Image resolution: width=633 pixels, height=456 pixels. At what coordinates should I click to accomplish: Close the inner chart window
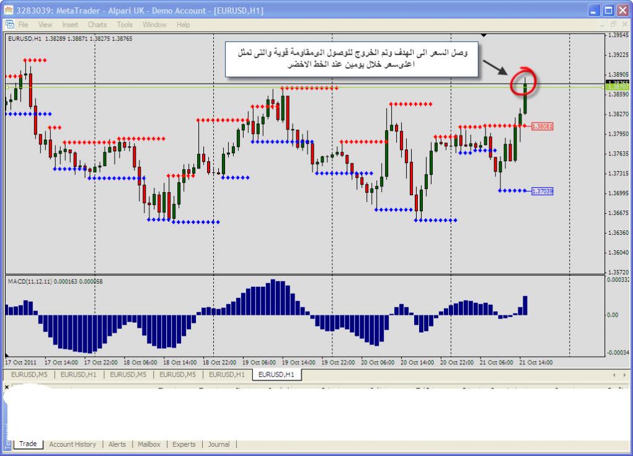[624, 25]
